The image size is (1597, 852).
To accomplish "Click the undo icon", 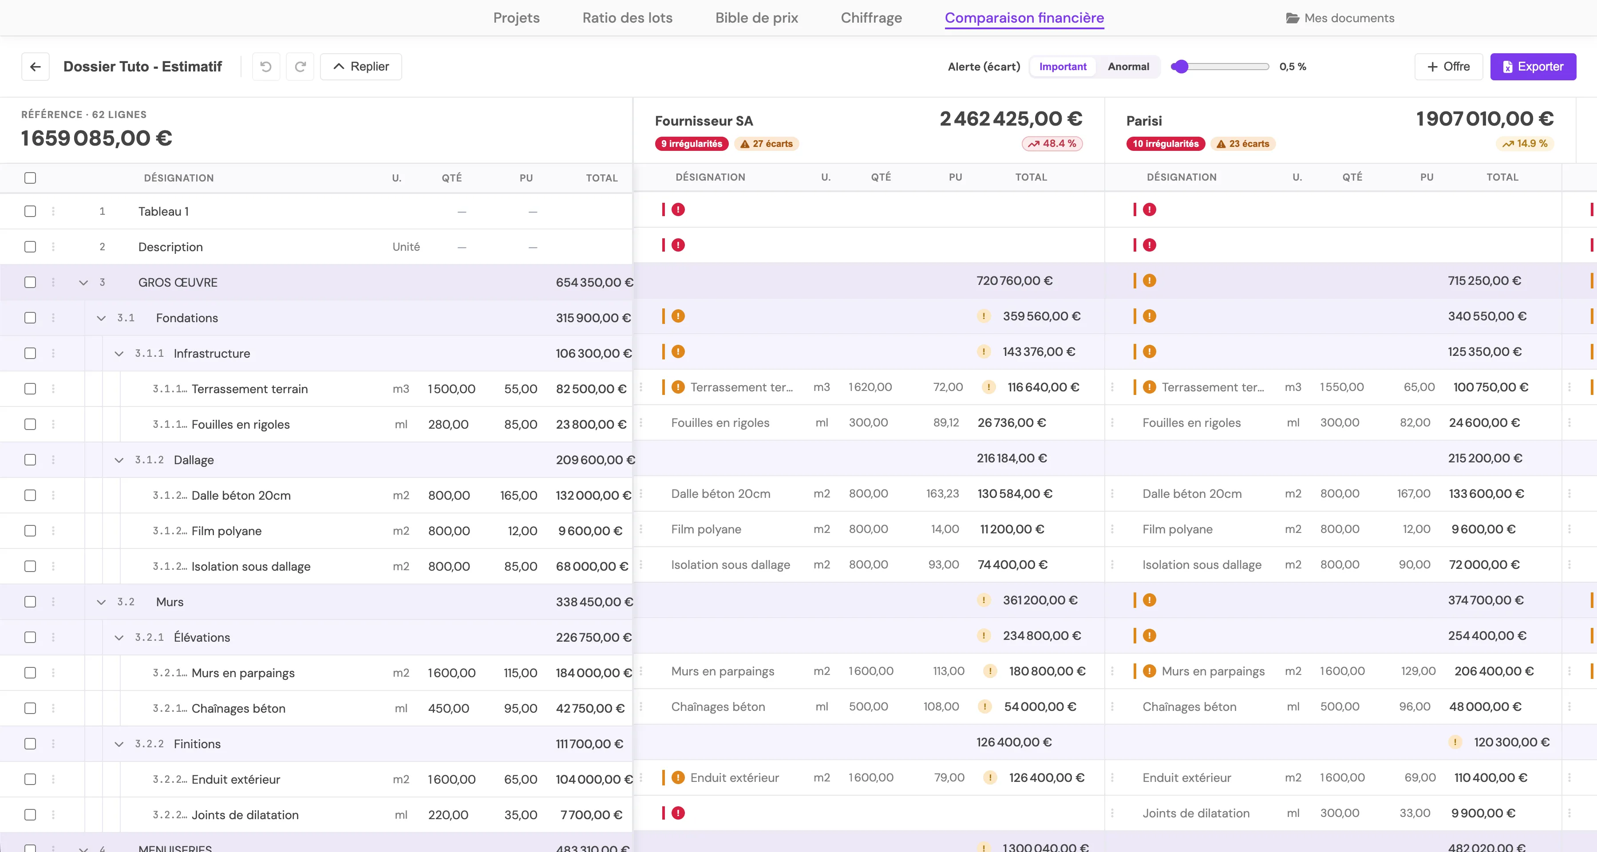I will (266, 67).
